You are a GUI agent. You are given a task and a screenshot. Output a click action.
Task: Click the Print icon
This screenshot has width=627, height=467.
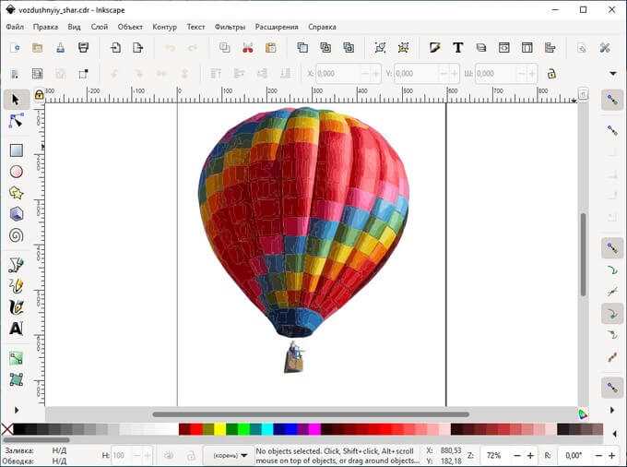point(83,48)
